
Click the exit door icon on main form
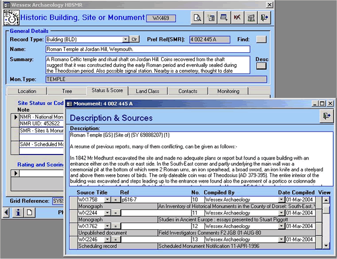pos(265,19)
